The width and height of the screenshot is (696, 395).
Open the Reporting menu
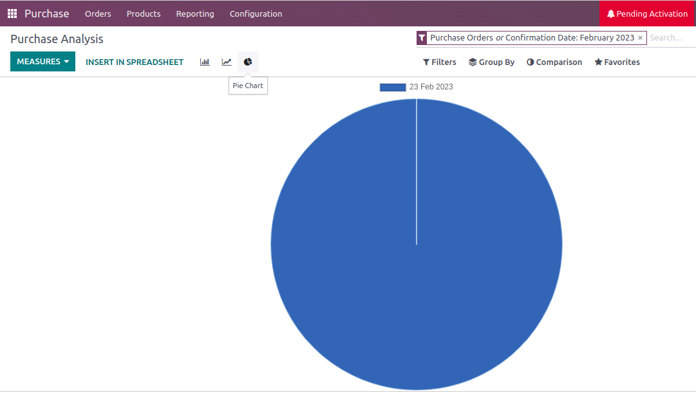tap(195, 14)
